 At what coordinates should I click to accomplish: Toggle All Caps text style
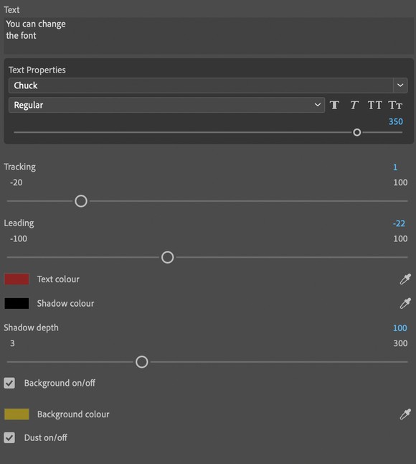coord(374,105)
